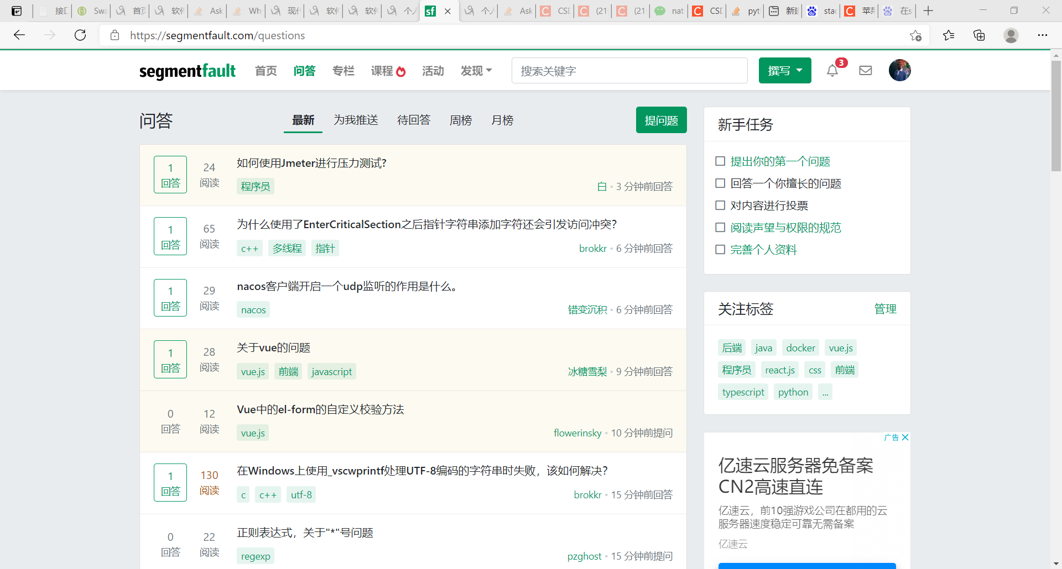Click the 多线程 tag
Image resolution: width=1062 pixels, height=569 pixels.
coord(287,249)
